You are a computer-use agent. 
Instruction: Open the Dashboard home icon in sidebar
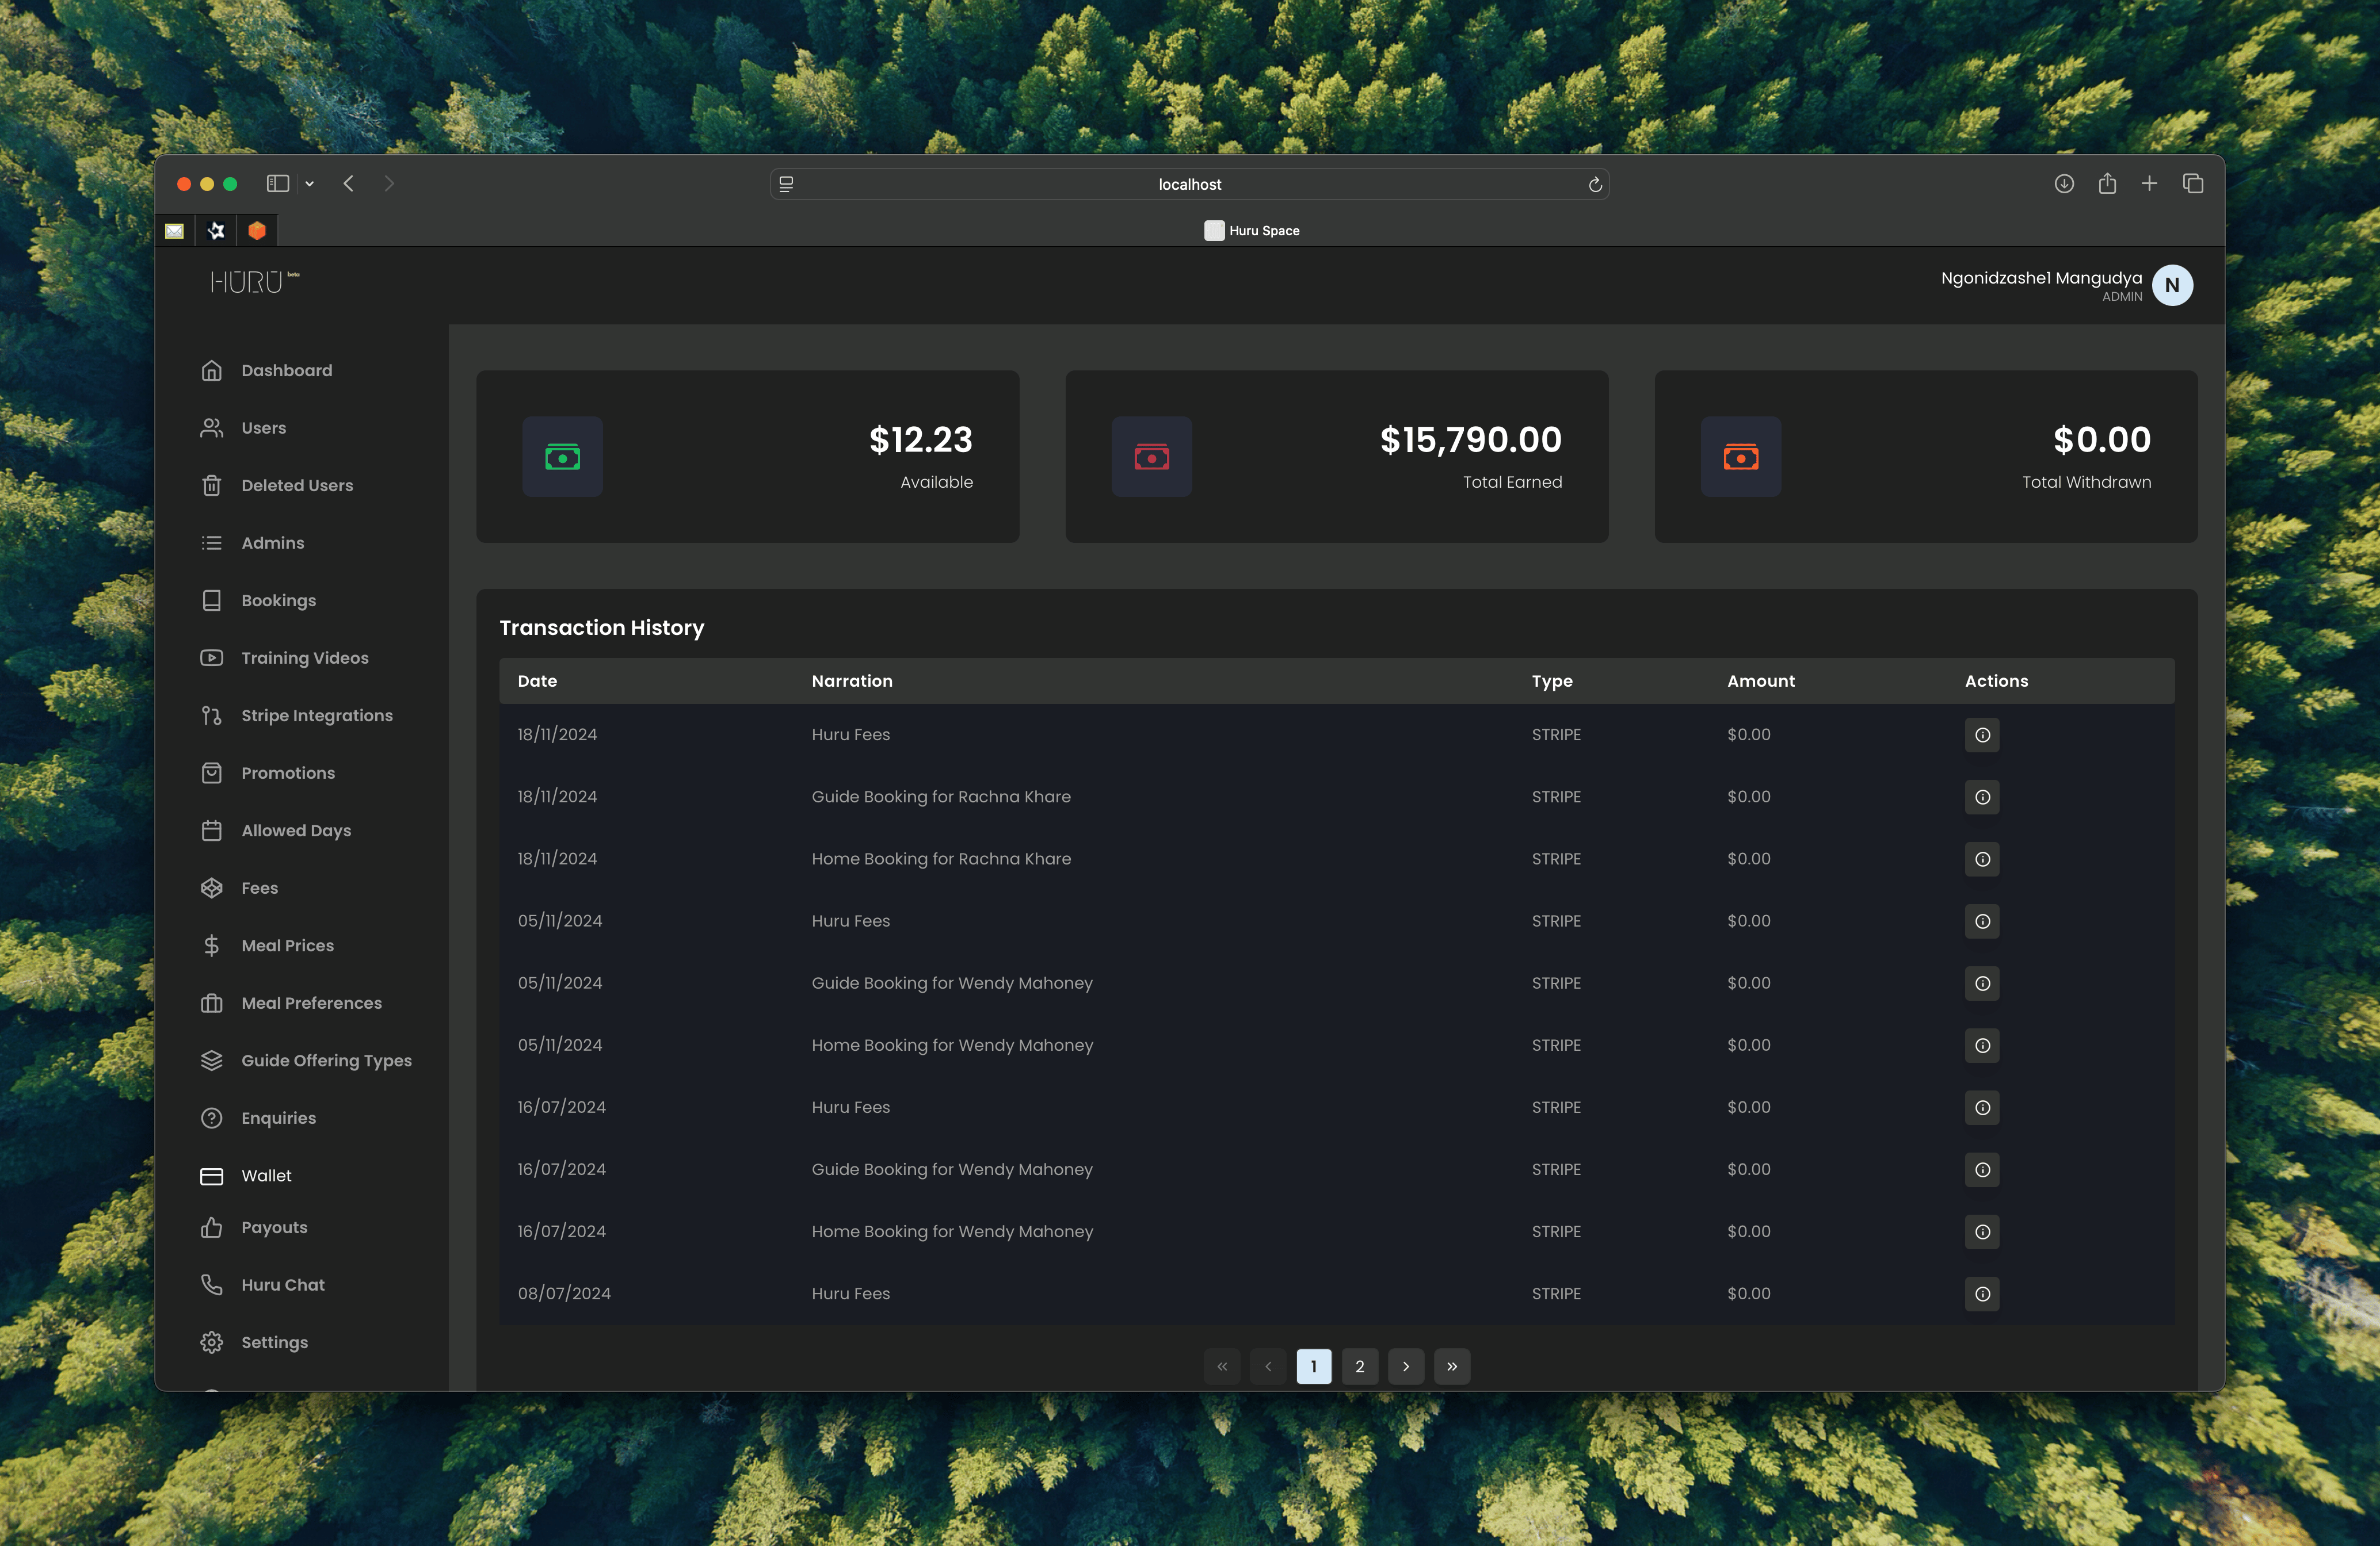pyautogui.click(x=212, y=370)
